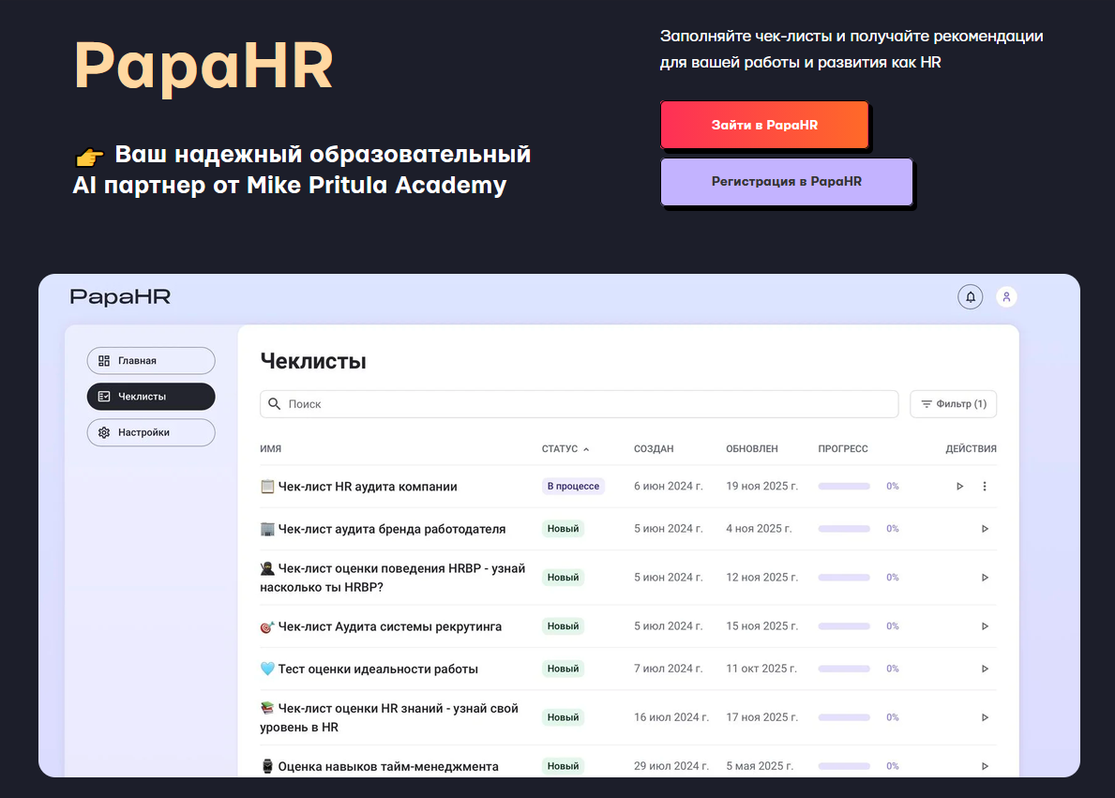
Task: Play the Тест оценки идеальности работы row
Action: (985, 669)
